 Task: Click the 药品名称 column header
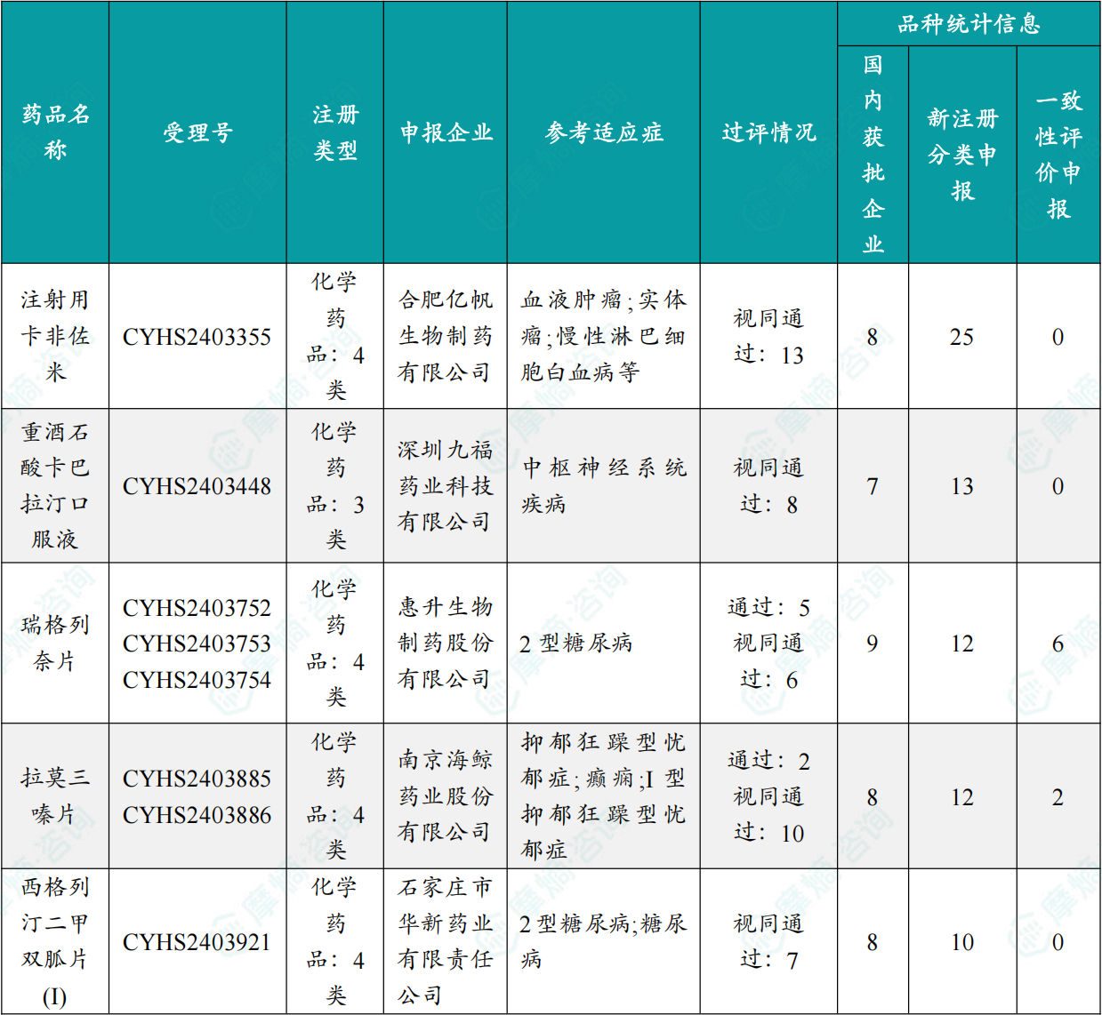pyautogui.click(x=55, y=132)
